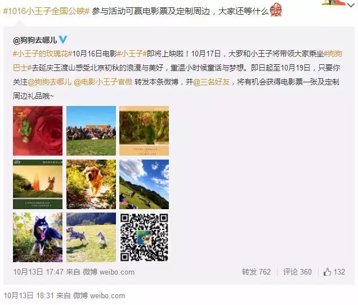This screenshot has height=305, width=358.
Task: Click the 10月13日 17:47 original post timestamp
Action: 38,272
